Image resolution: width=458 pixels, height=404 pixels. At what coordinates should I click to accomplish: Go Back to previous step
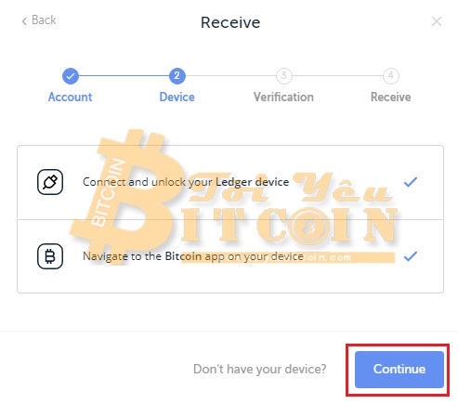tap(39, 20)
